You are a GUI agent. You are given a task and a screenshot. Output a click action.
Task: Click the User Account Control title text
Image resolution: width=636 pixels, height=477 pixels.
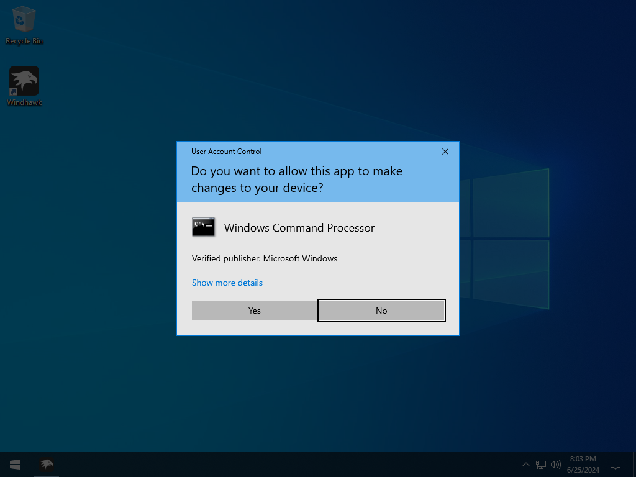226,152
